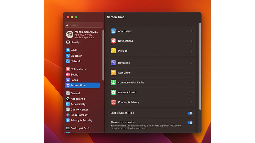This screenshot has height=143, width=255.
Task: Click the Always Allowed checkmark icon
Action: pyautogui.click(x=113, y=92)
